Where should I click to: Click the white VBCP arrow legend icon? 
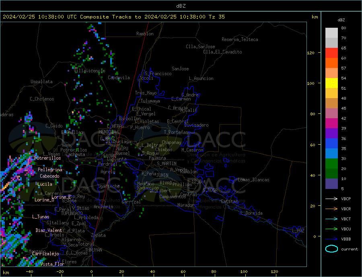[x=331, y=199]
